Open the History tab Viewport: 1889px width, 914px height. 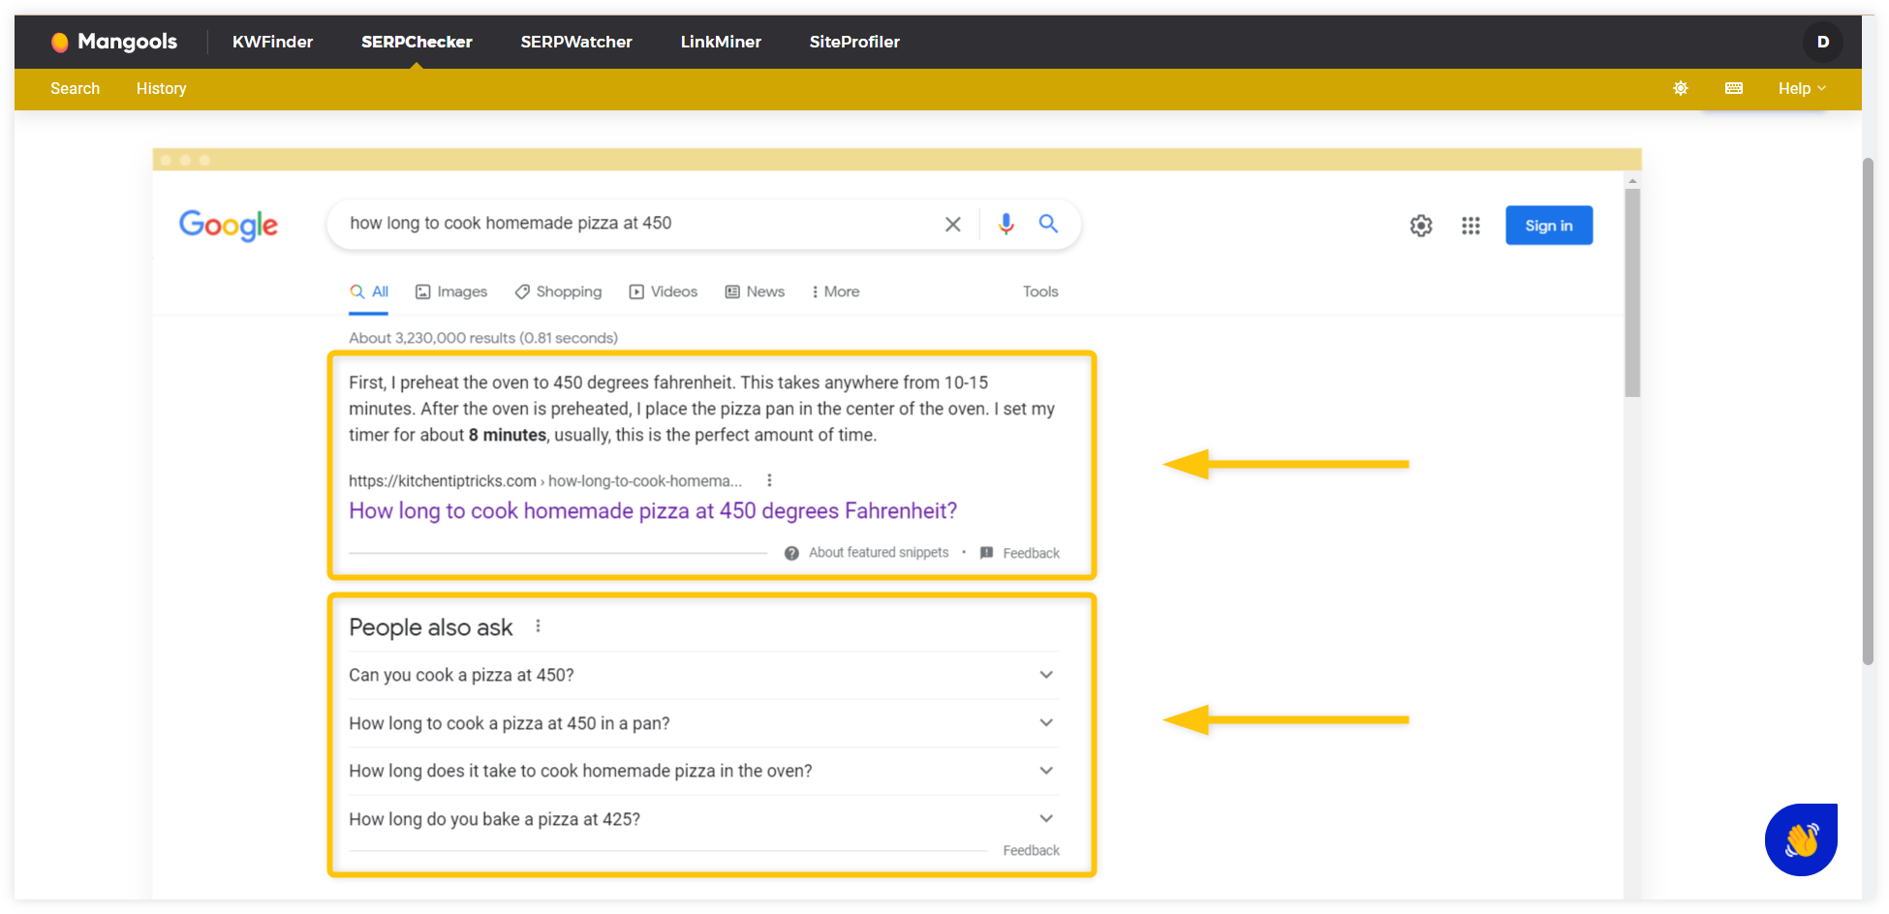[161, 88]
